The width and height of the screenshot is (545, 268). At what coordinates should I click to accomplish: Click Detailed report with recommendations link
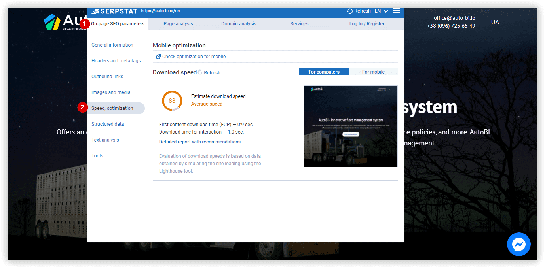pos(199,142)
